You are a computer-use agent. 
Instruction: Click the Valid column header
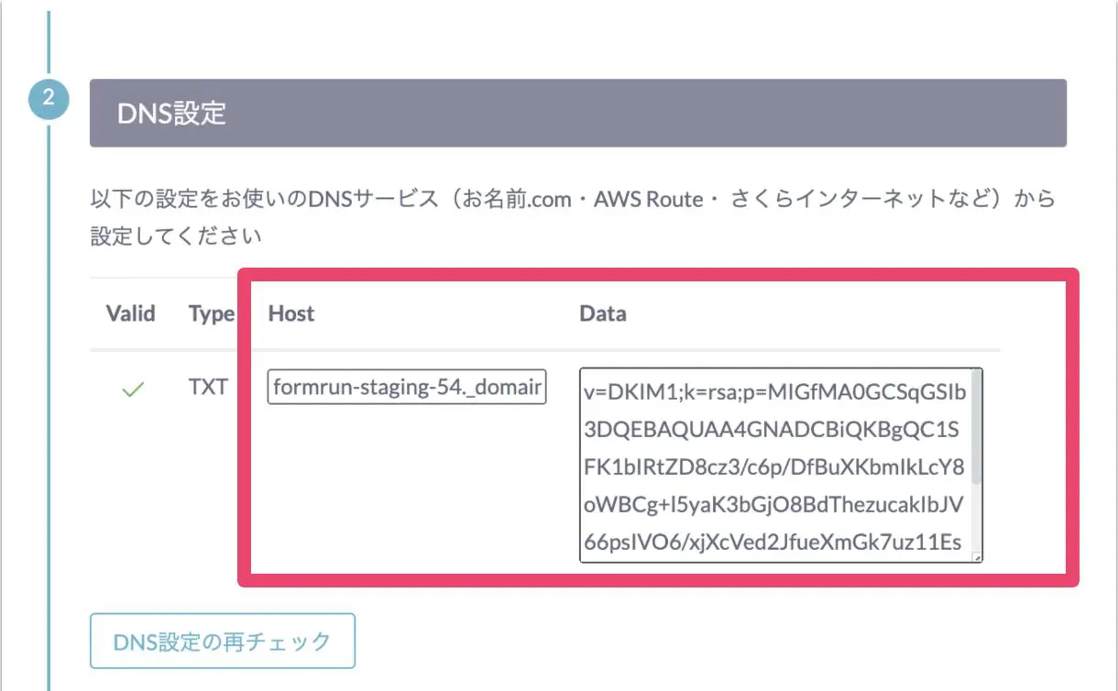[x=131, y=313]
